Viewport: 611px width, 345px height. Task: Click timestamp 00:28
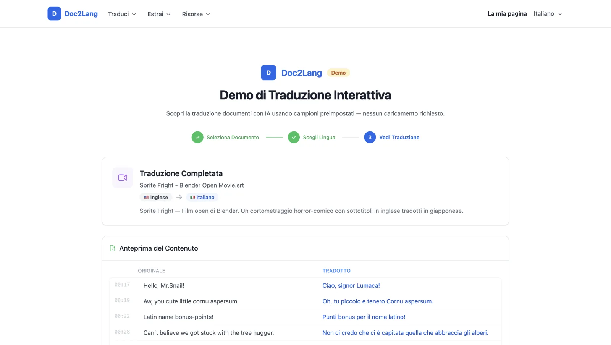tap(122, 332)
